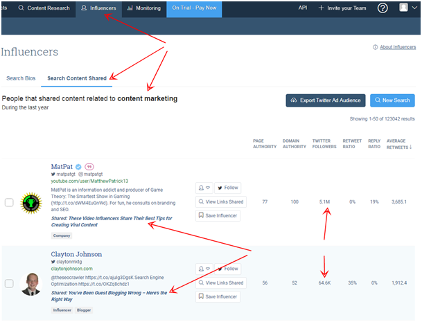Expand the account dropdown chevron
The image size is (422, 322).
(415, 8)
